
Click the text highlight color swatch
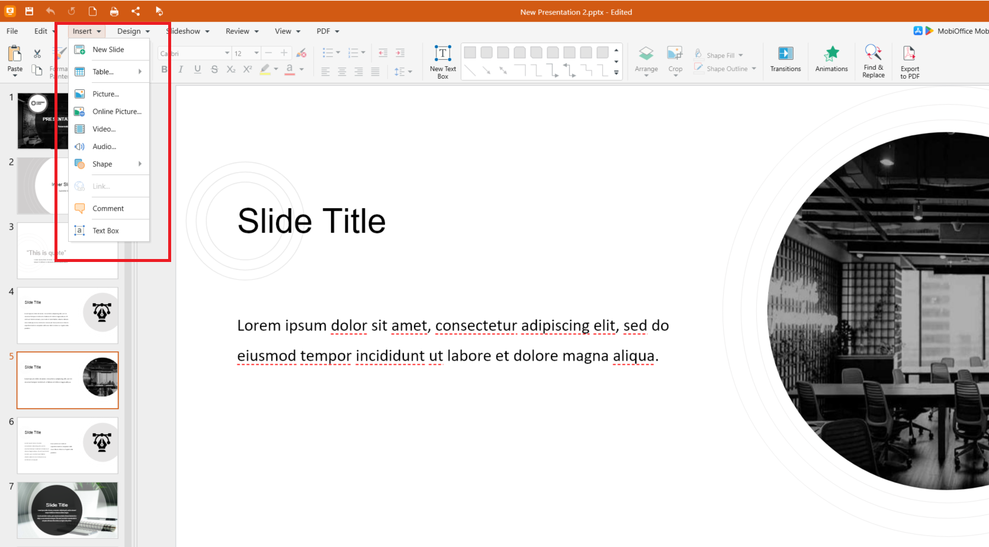(x=265, y=69)
